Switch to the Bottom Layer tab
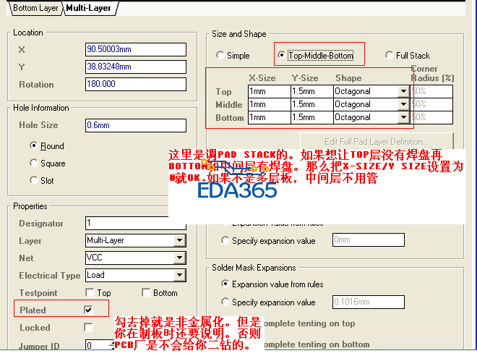Viewport: 477px width, 356px height. 35,8
